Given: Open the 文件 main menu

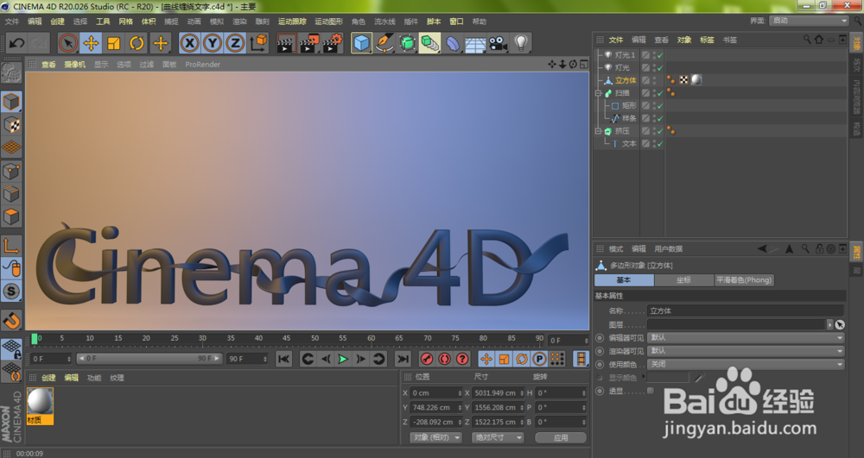Looking at the screenshot, I should pyautogui.click(x=11, y=22).
